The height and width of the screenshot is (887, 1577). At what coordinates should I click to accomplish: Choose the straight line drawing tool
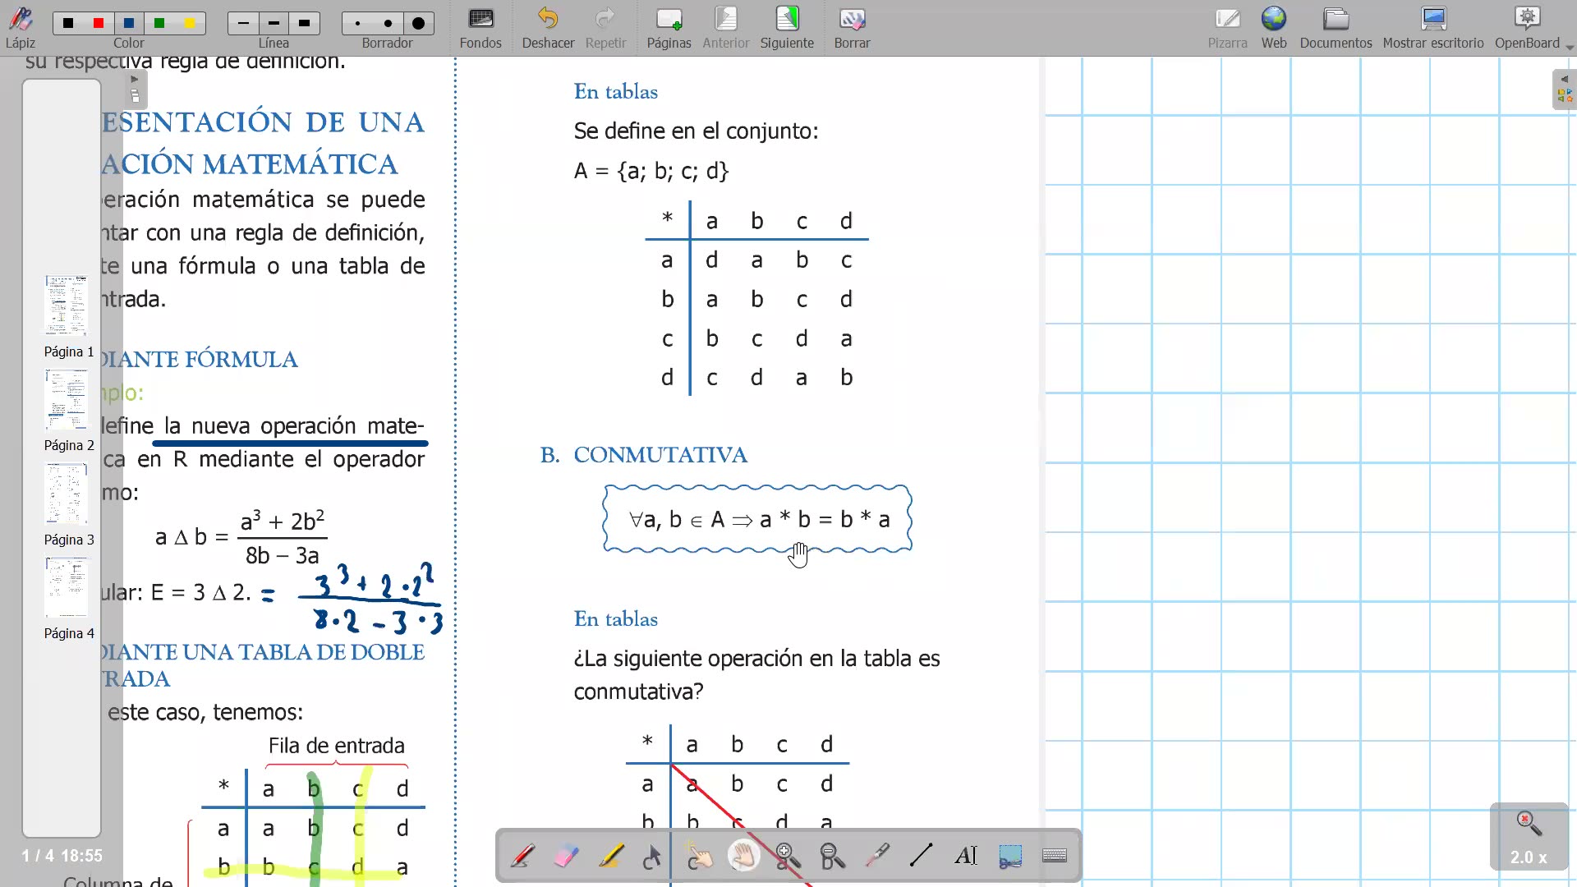coord(922,857)
